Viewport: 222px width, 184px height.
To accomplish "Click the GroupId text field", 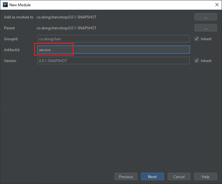I will tap(113, 39).
